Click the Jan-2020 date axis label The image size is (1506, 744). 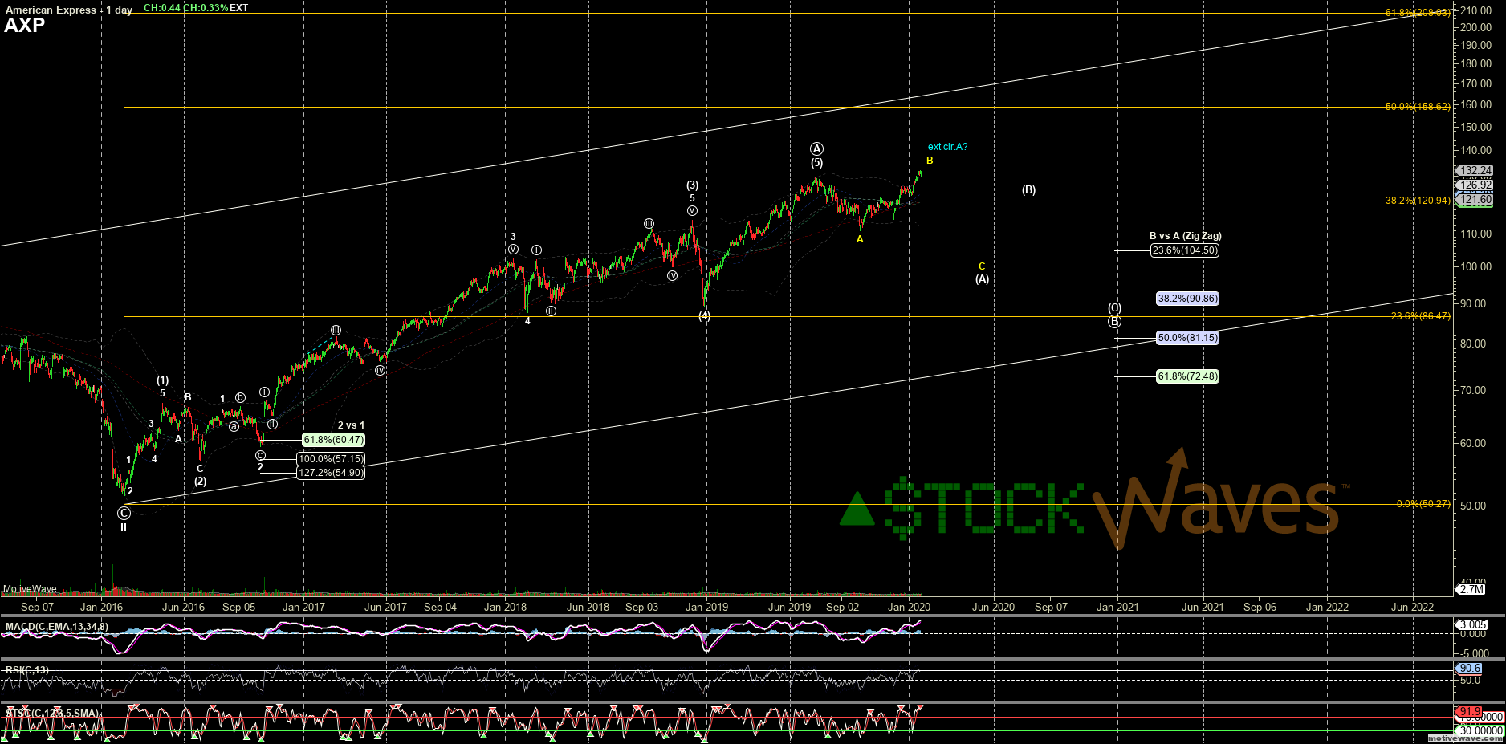tap(909, 607)
